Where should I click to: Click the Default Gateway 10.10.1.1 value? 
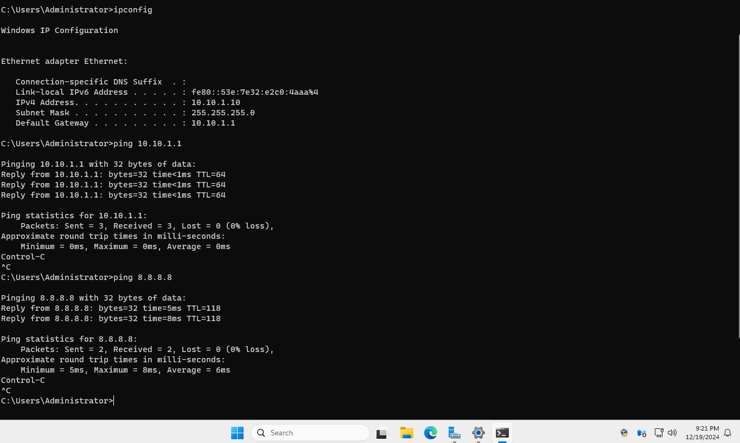[x=213, y=123]
